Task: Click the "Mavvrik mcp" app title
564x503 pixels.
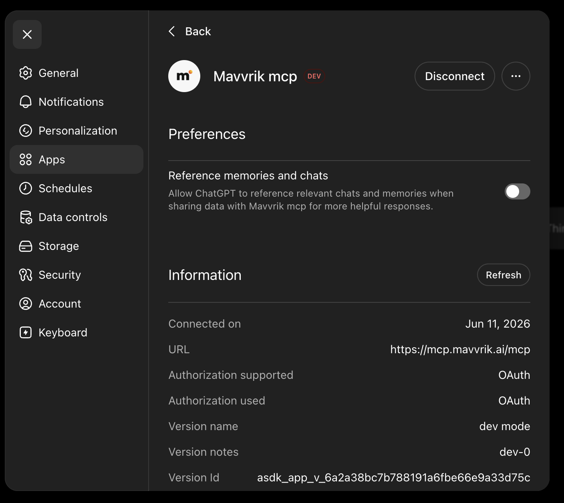Action: (255, 76)
